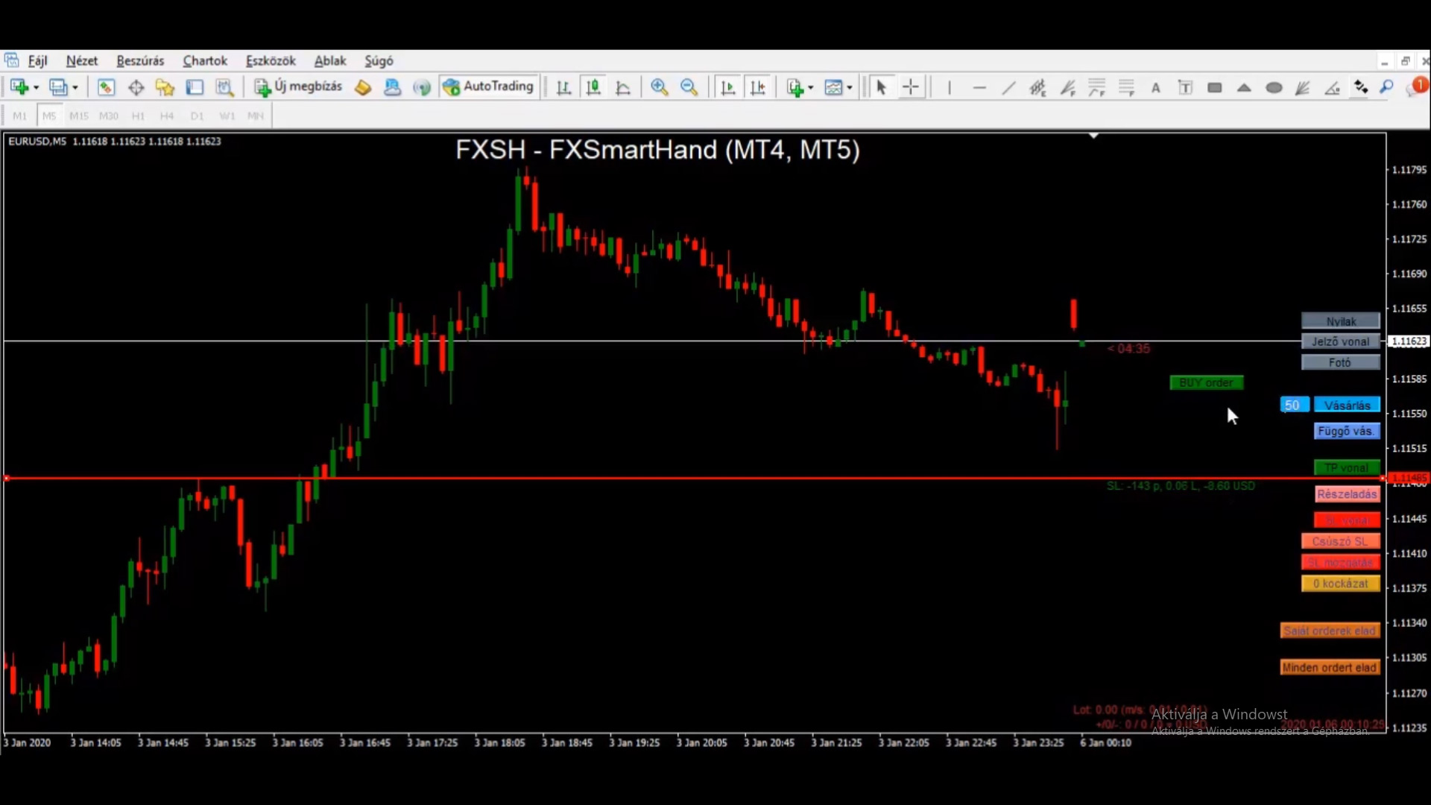The image size is (1431, 805).
Task: Draw a trendline
Action: [x=1008, y=87]
